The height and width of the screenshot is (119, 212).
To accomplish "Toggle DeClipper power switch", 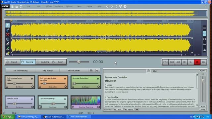I will pos(73,87).
